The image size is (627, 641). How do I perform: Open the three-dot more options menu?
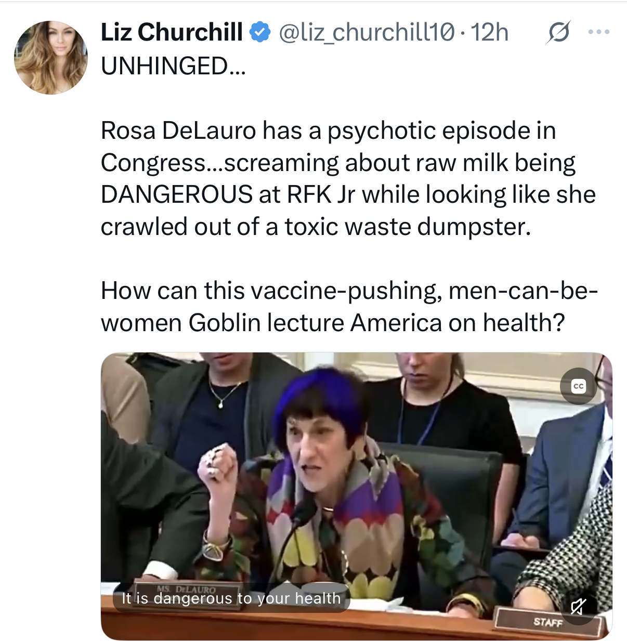pyautogui.click(x=598, y=32)
